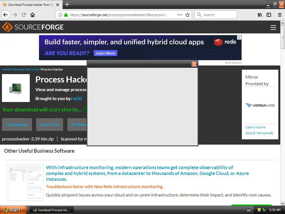The width and height of the screenshot is (285, 214).
Task: Bookmark this page with the star icon
Action: pos(188,15)
